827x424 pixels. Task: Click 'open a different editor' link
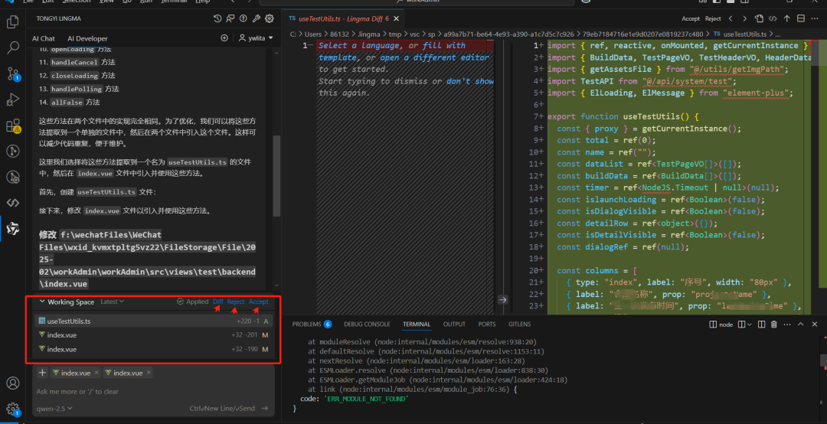435,57
